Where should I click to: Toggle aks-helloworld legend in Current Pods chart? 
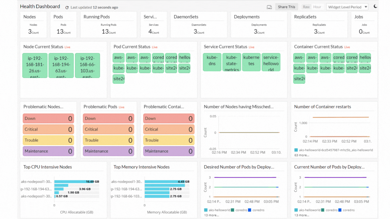(307, 210)
